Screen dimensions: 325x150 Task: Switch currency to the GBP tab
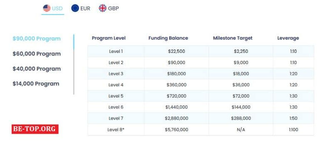[109, 8]
